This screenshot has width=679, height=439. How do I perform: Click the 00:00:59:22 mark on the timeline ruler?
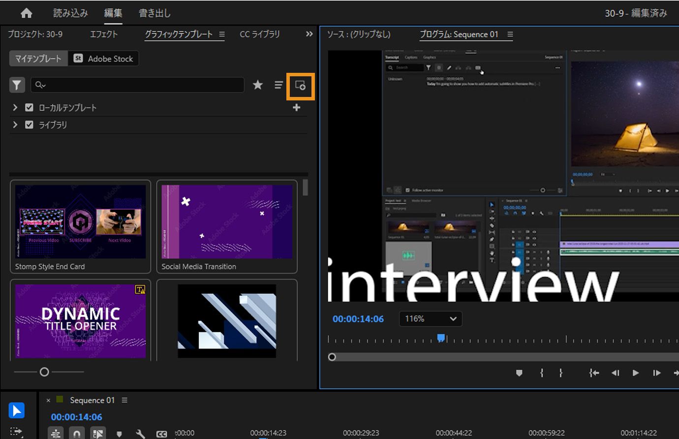click(547, 433)
